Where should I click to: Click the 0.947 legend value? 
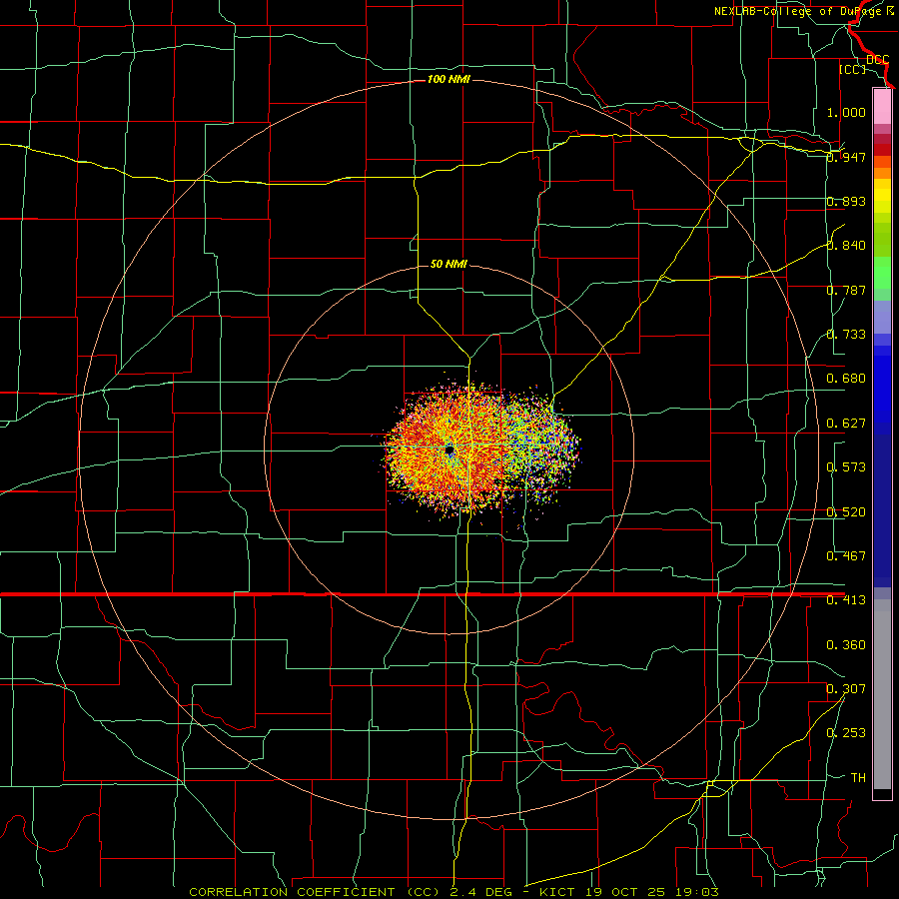tap(846, 157)
